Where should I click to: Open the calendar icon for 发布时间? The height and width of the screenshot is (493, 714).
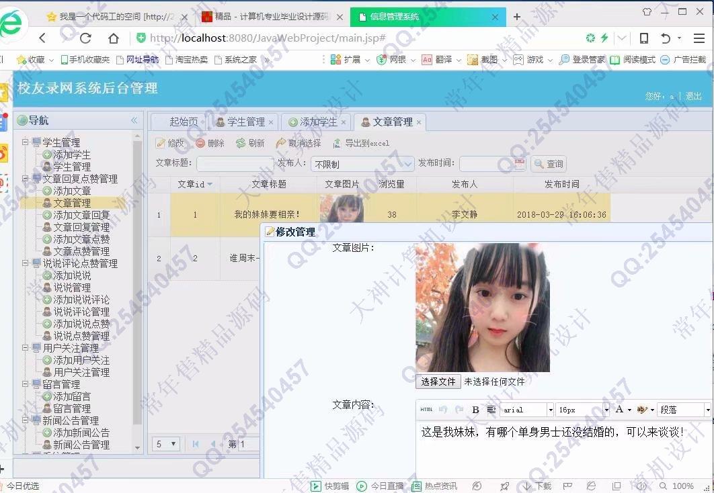(x=520, y=163)
